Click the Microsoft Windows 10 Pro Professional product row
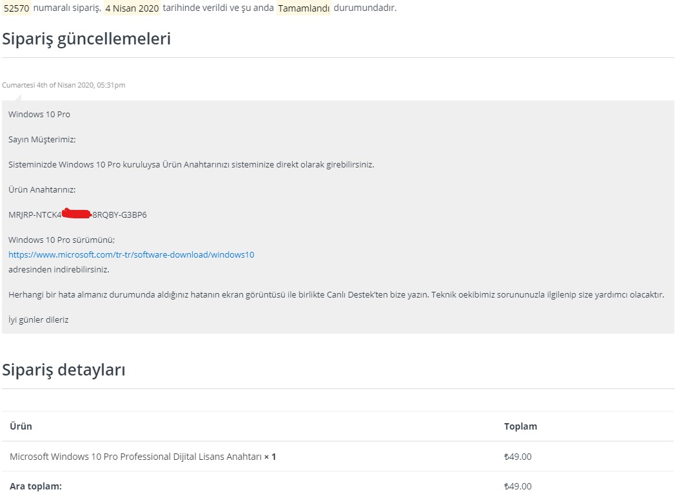 [338, 457]
